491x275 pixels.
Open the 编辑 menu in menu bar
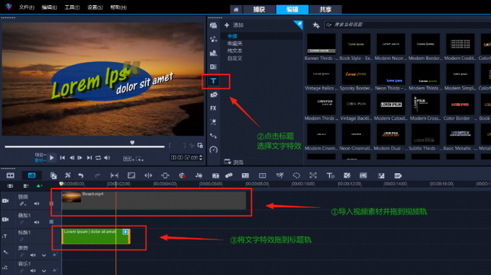pos(49,7)
